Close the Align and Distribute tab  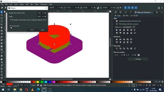click(x=152, y=12)
